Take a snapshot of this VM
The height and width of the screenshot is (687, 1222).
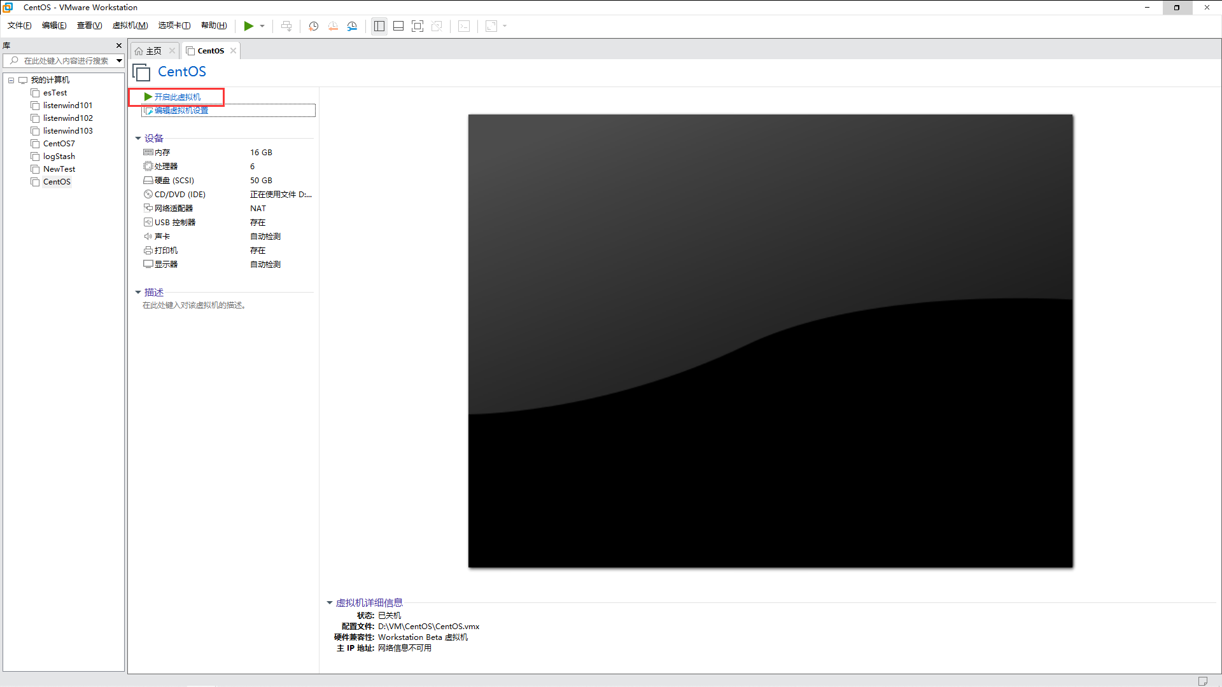313,26
